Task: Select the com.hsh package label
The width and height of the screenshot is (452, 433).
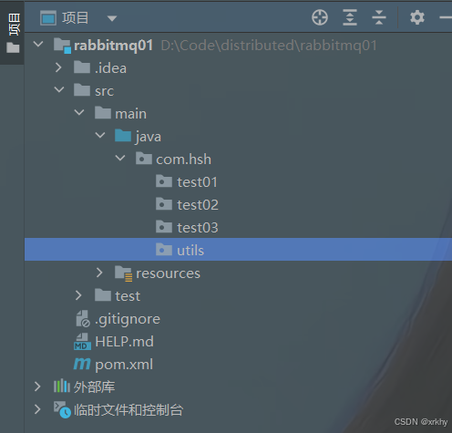Action: (183, 159)
